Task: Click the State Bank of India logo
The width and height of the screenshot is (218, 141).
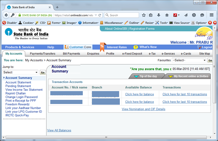Action: coord(27,34)
